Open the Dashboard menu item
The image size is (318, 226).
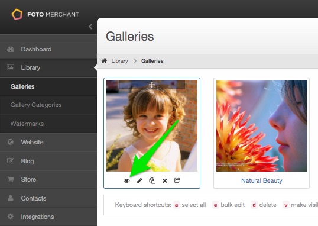click(x=48, y=49)
